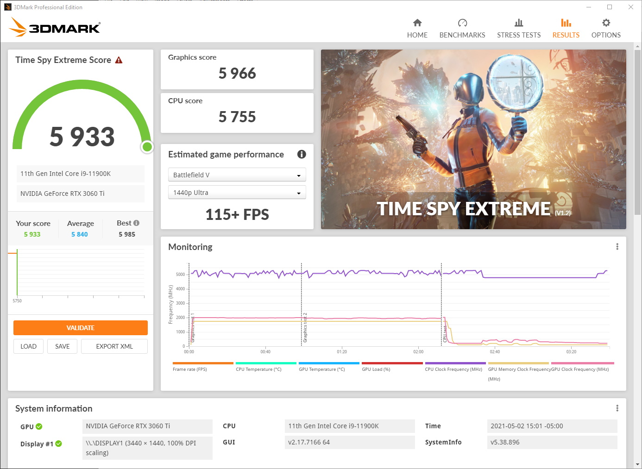642x469 pixels.
Task: Click the estimated game performance info icon
Action: tap(302, 154)
